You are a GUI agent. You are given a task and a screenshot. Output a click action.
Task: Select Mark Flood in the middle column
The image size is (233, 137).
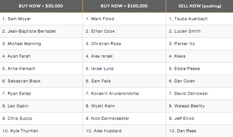click(x=103, y=19)
